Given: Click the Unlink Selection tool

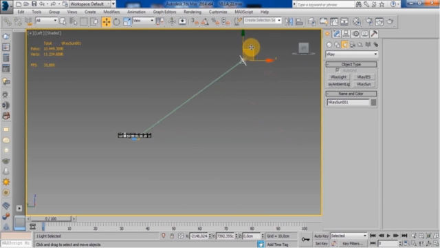Looking at the screenshot, I should pyautogui.click(x=18, y=21).
